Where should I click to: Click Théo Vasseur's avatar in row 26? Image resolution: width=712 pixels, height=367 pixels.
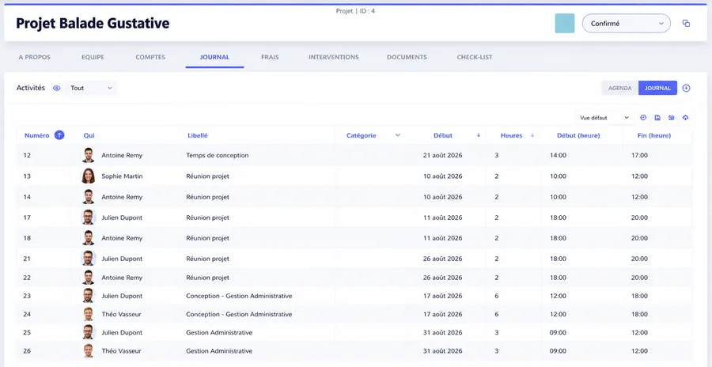click(x=88, y=350)
